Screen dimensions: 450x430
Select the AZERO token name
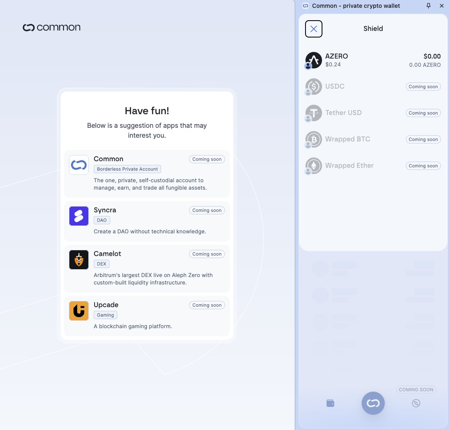click(336, 56)
